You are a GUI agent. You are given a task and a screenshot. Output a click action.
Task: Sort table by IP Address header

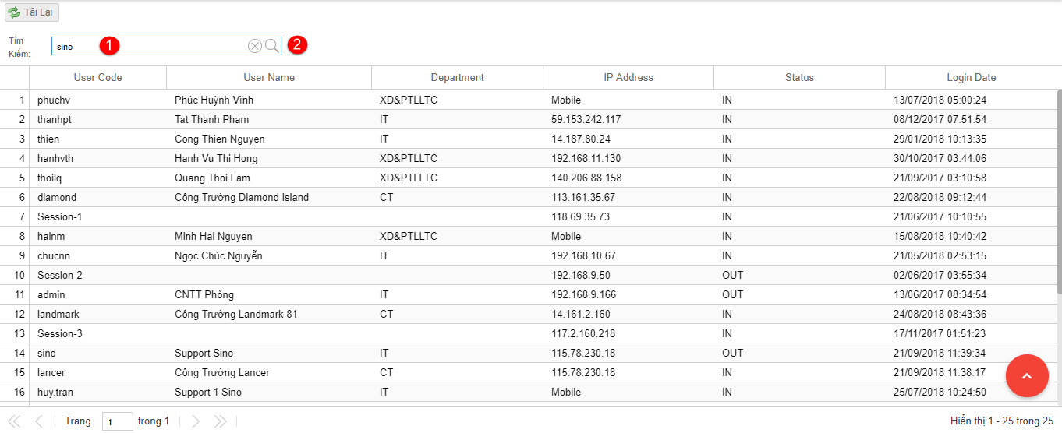(x=628, y=78)
